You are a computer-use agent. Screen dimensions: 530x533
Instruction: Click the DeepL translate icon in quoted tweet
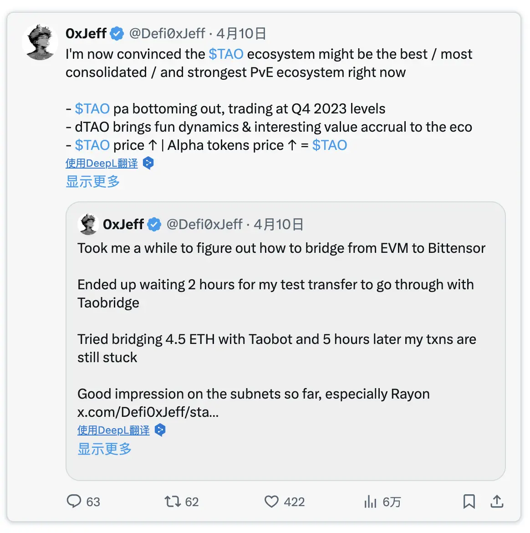pyautogui.click(x=160, y=430)
